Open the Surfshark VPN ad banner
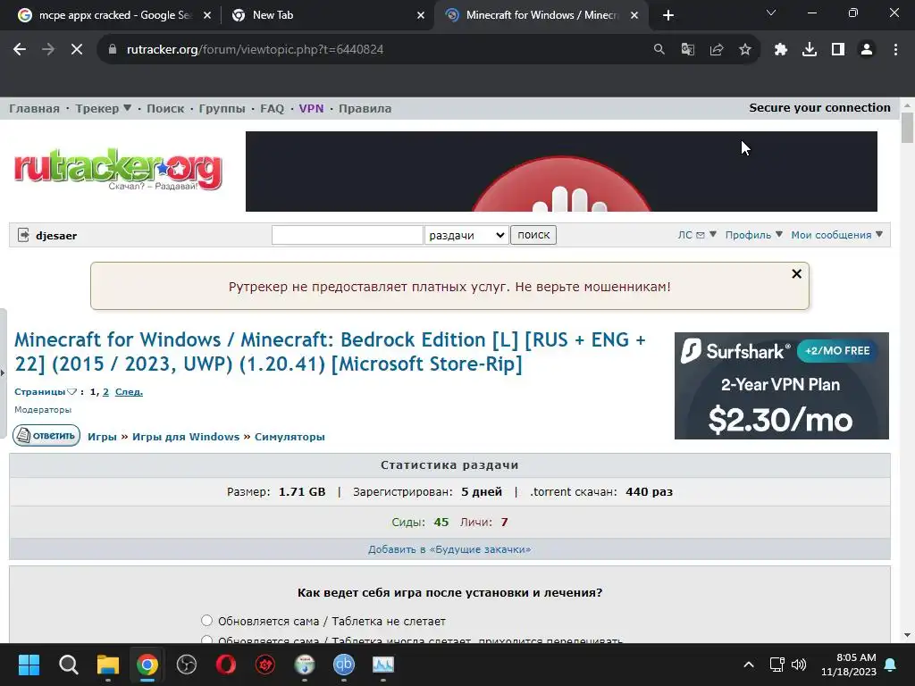The height and width of the screenshot is (686, 915). (781, 386)
